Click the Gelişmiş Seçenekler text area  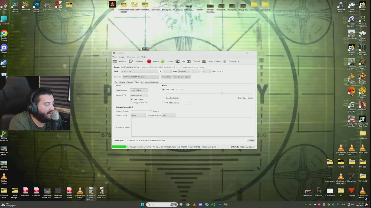tap(192, 127)
